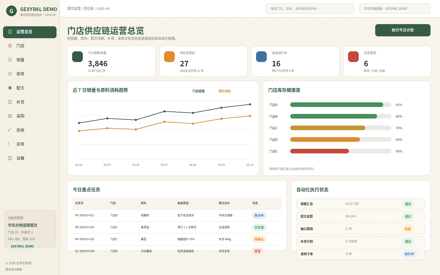The height and width of the screenshot is (275, 440).
Task: Go to 库存 menu label
Action: [x=20, y=74]
